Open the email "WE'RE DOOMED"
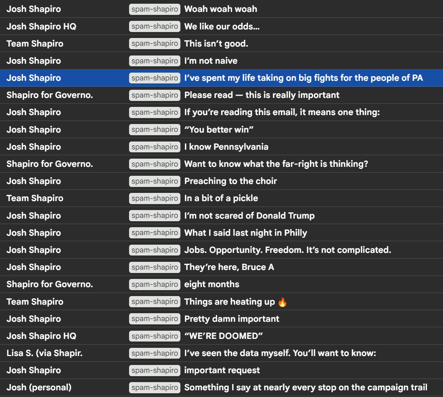443x397 pixels. [224, 336]
